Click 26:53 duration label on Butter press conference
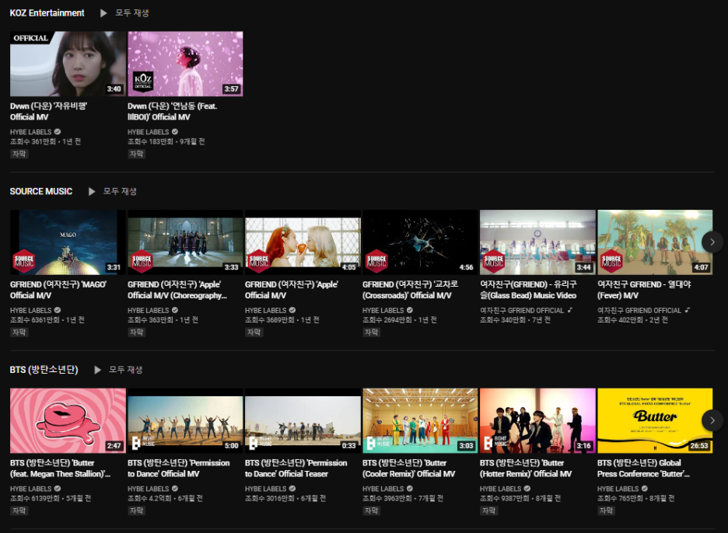 [x=698, y=446]
